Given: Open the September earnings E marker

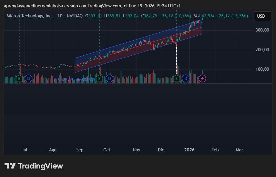Looking at the screenshot, I should [100, 78].
